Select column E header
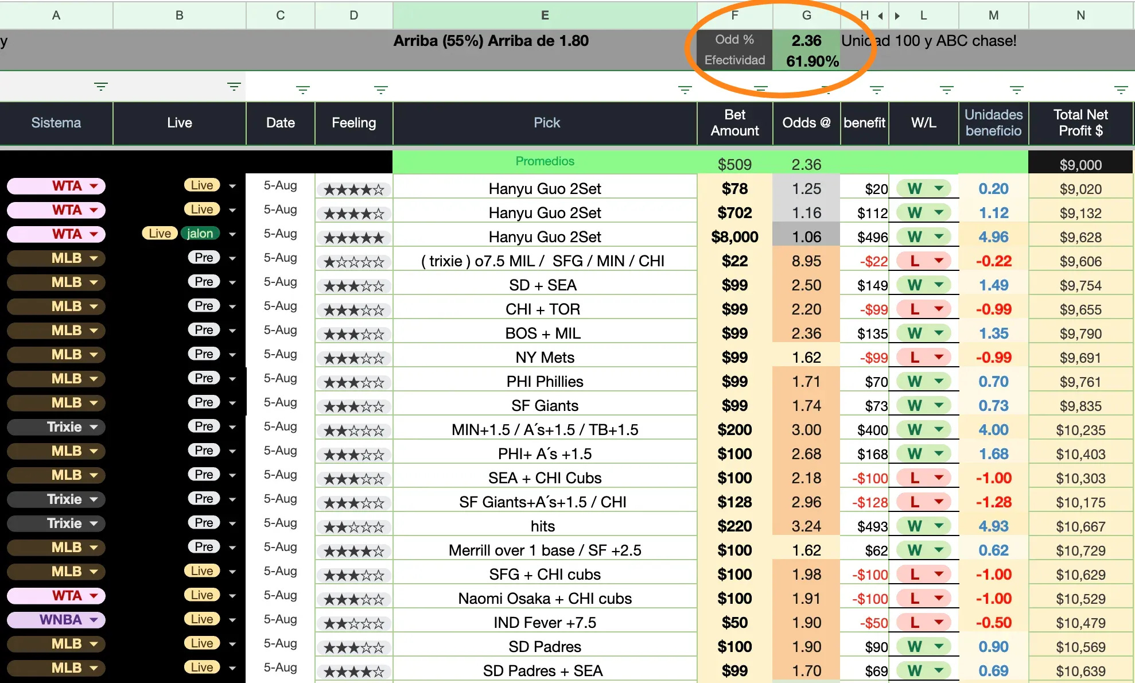Image resolution: width=1135 pixels, height=683 pixels. click(x=545, y=15)
